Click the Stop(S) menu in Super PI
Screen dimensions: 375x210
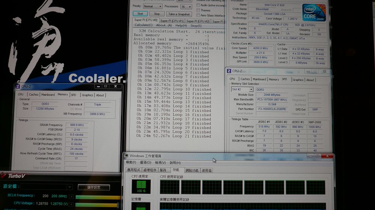196,26
